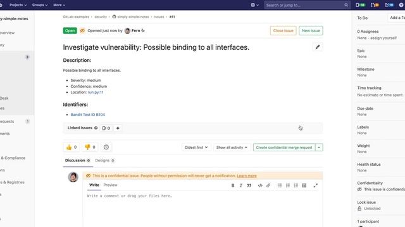This screenshot has height=227, width=405.
Task: Click the Close issue button
Action: coord(283,31)
